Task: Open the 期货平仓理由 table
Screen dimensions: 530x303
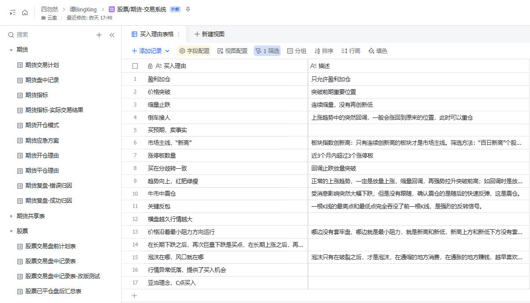Action: point(42,170)
